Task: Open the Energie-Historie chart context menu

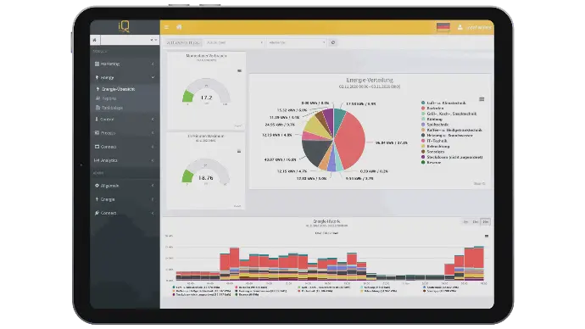Action: tap(487, 236)
